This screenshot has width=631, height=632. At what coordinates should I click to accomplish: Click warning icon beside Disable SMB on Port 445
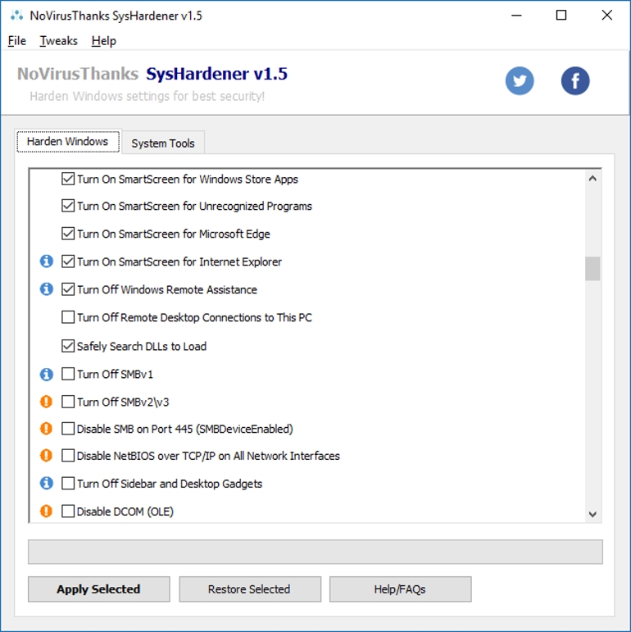[x=47, y=428]
